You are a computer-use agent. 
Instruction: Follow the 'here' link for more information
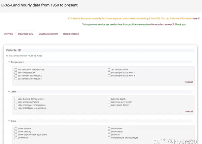pos(194,19)
